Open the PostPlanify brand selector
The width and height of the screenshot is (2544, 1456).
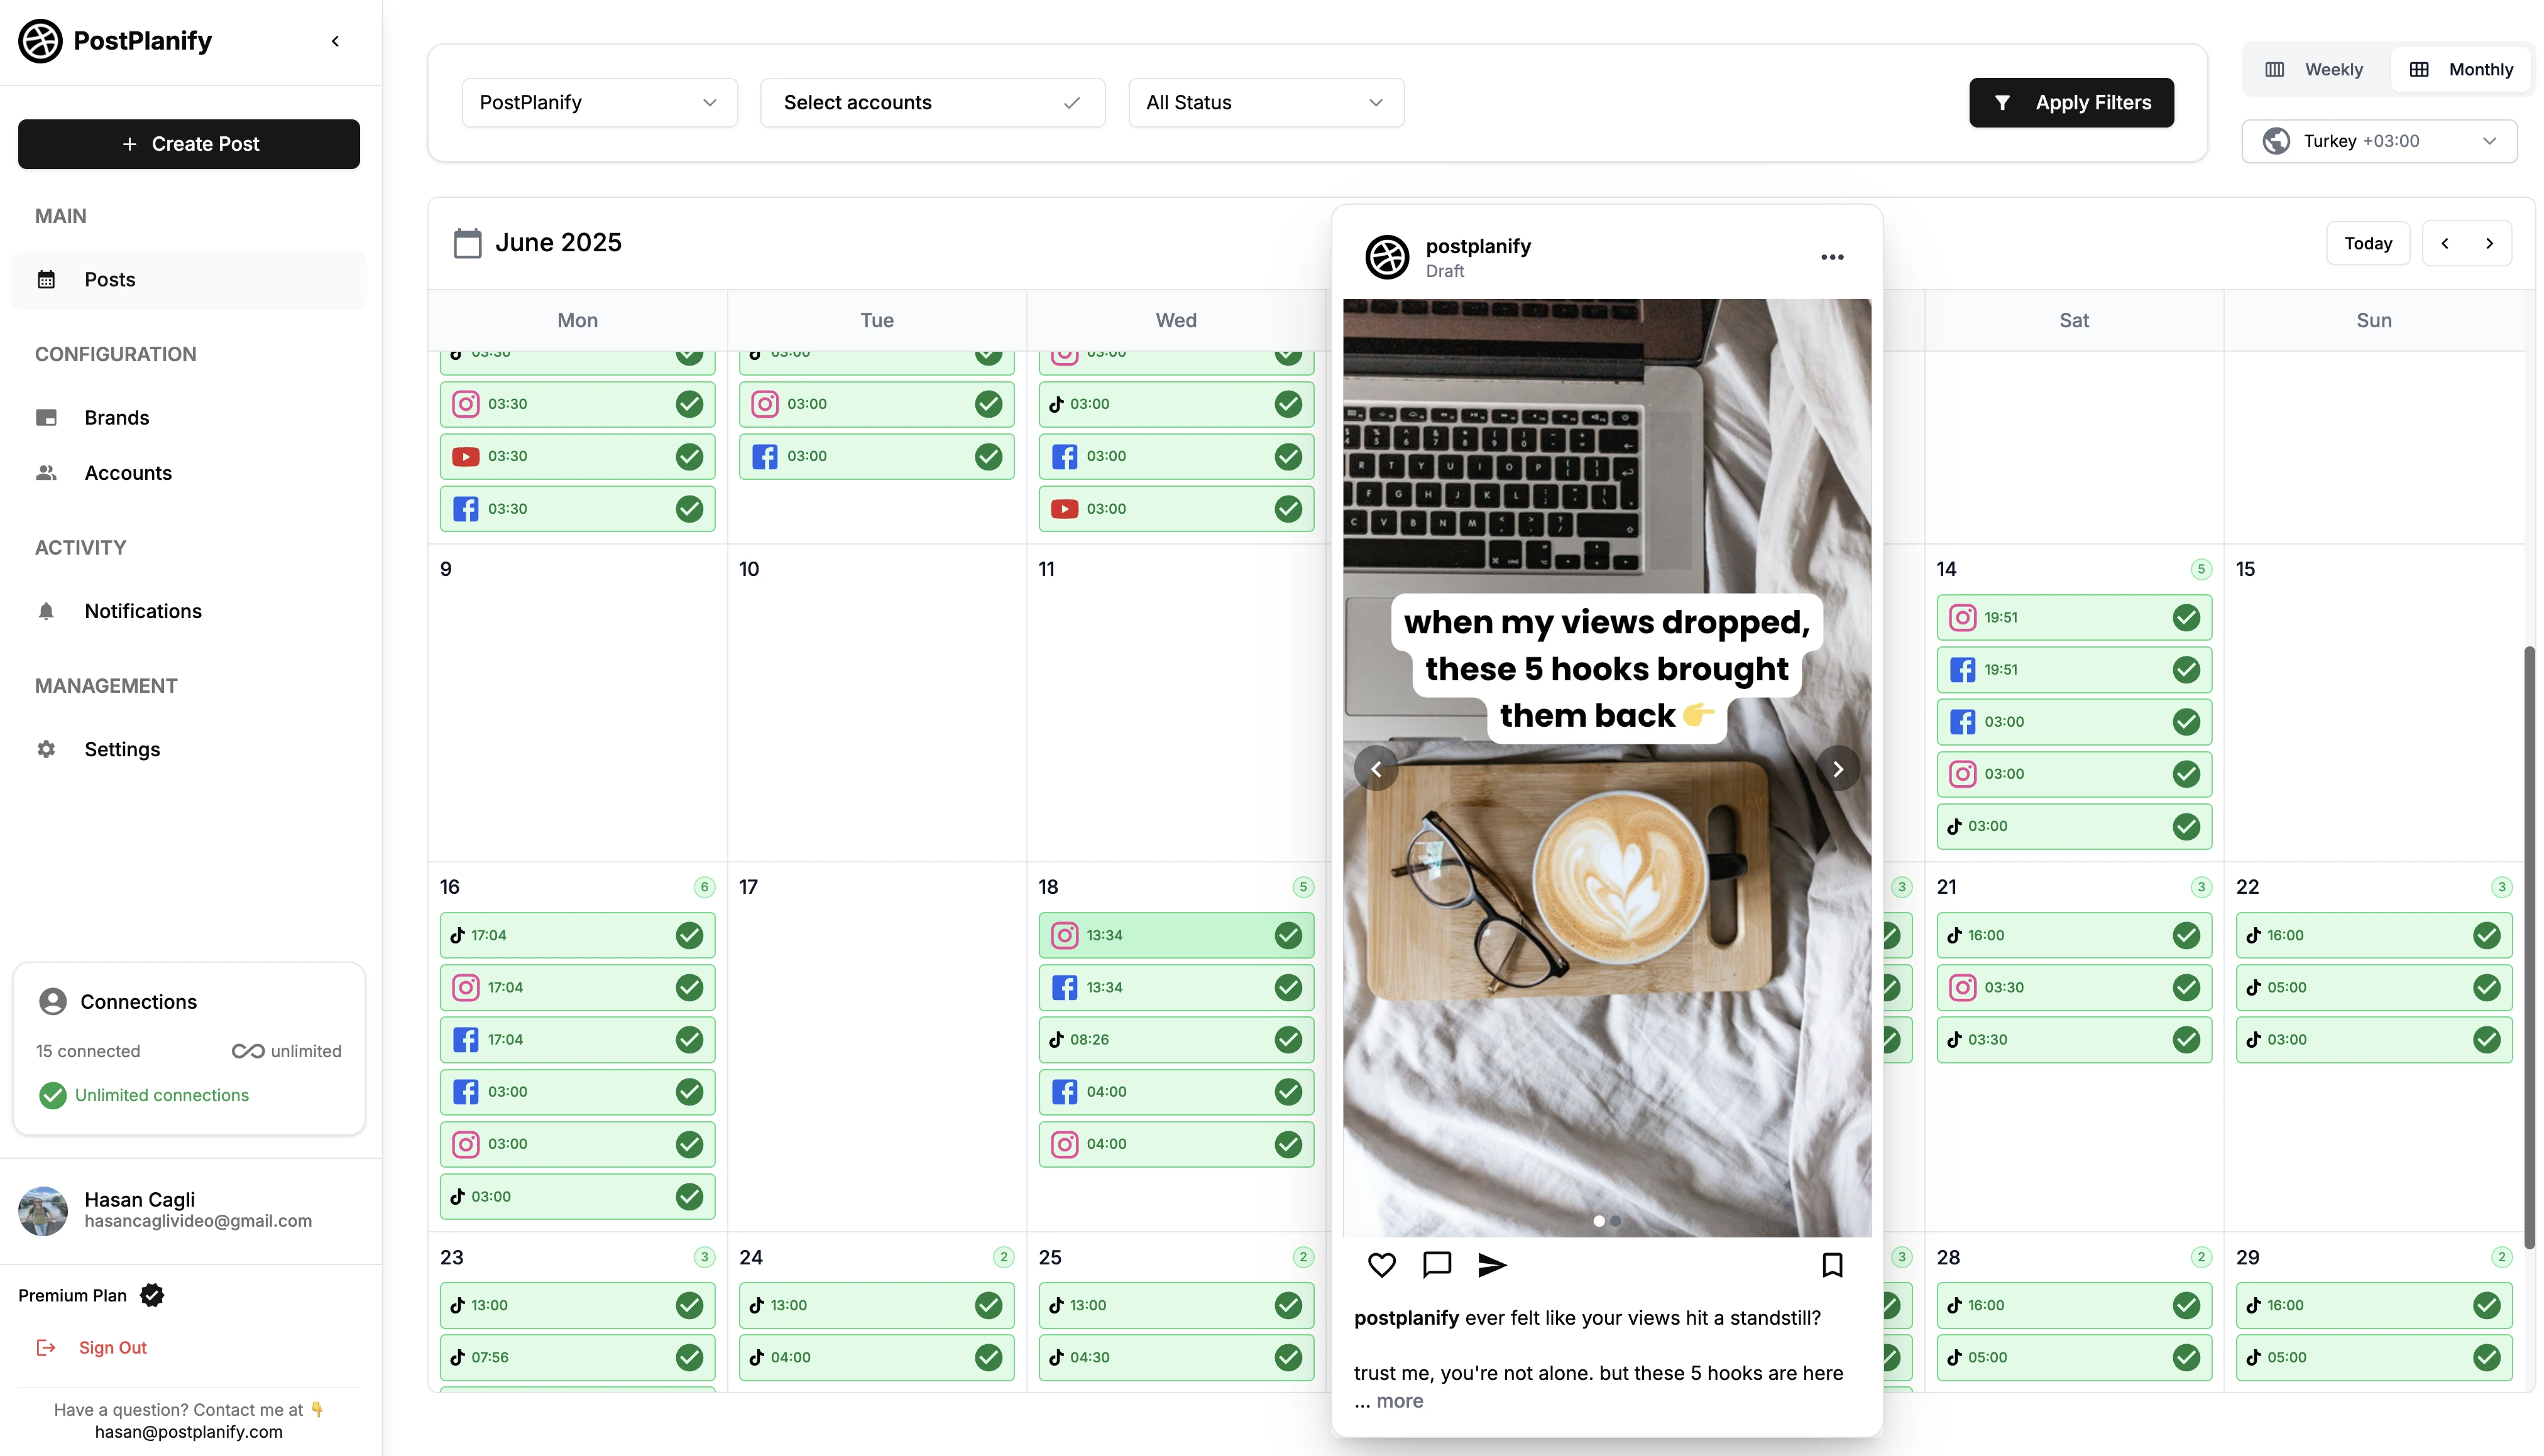tap(598, 102)
